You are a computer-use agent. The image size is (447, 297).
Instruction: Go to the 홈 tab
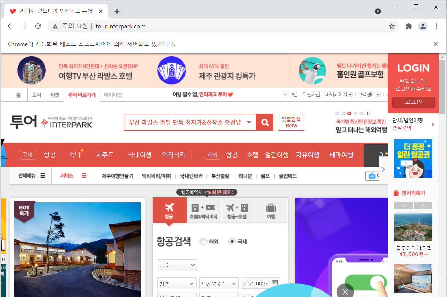[x=18, y=95]
